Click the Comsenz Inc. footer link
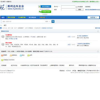This screenshot has width=100, height=100. coord(10,73)
